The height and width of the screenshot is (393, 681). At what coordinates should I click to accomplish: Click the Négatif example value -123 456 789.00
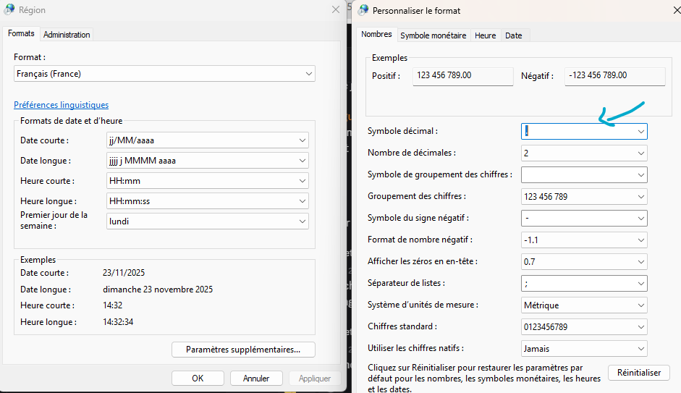pos(615,76)
